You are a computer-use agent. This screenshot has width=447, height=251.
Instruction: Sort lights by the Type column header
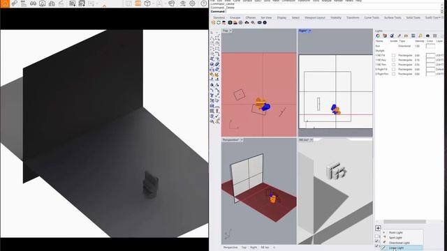coord(402,41)
